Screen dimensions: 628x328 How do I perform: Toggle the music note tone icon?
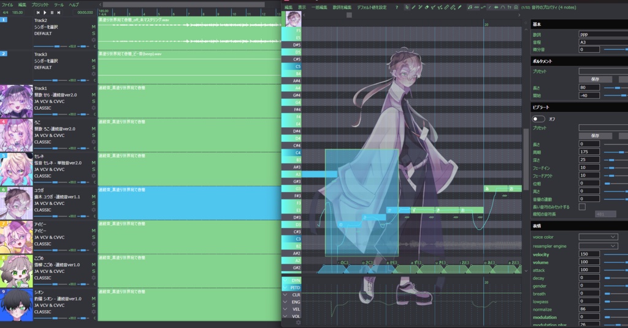470,7
